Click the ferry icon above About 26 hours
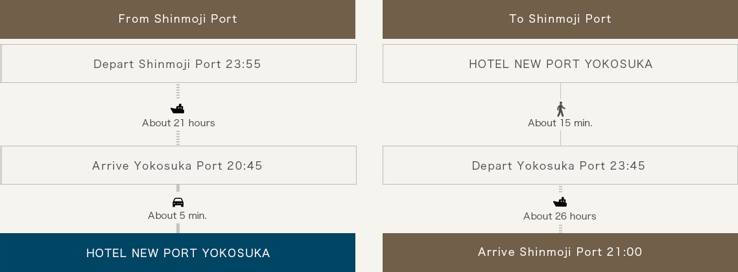The image size is (738, 272). 560,202
